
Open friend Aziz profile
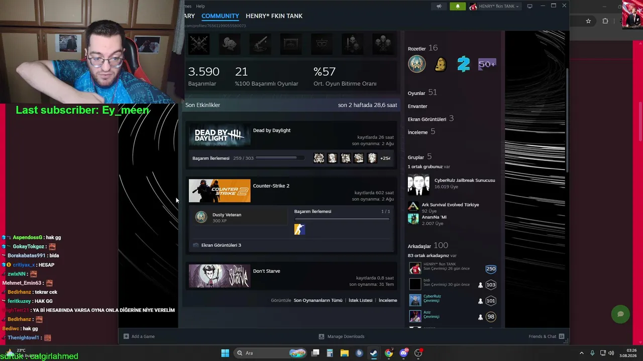coord(427,312)
